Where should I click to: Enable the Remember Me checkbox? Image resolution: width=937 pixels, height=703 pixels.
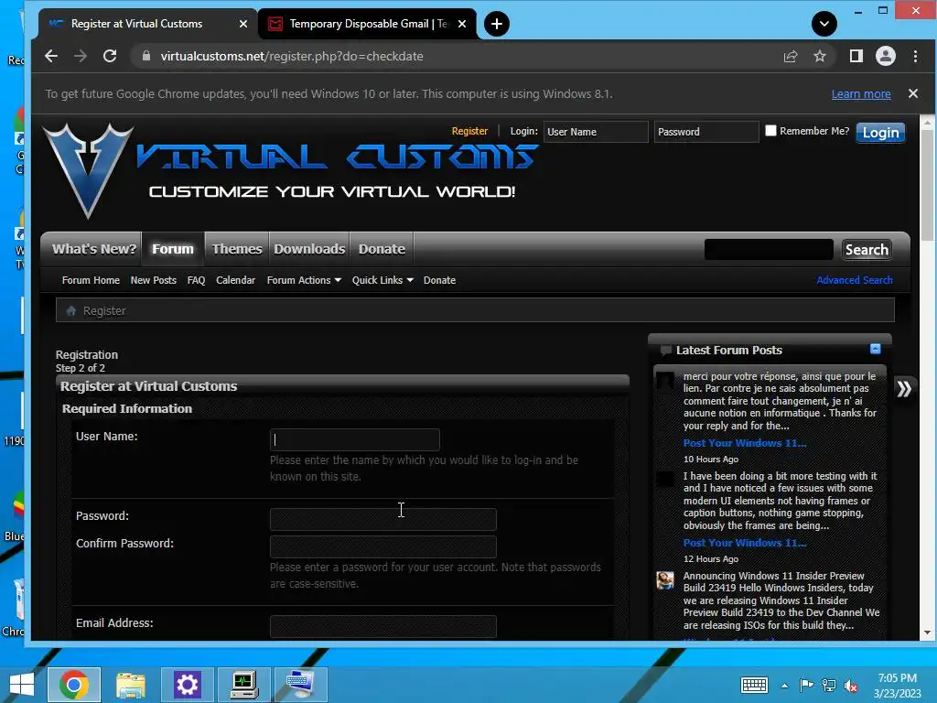pos(770,130)
